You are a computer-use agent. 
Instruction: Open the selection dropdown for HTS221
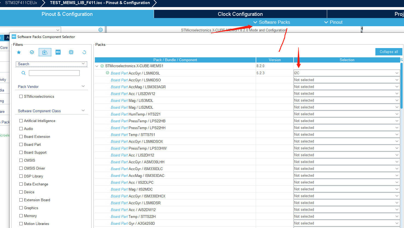347,114
